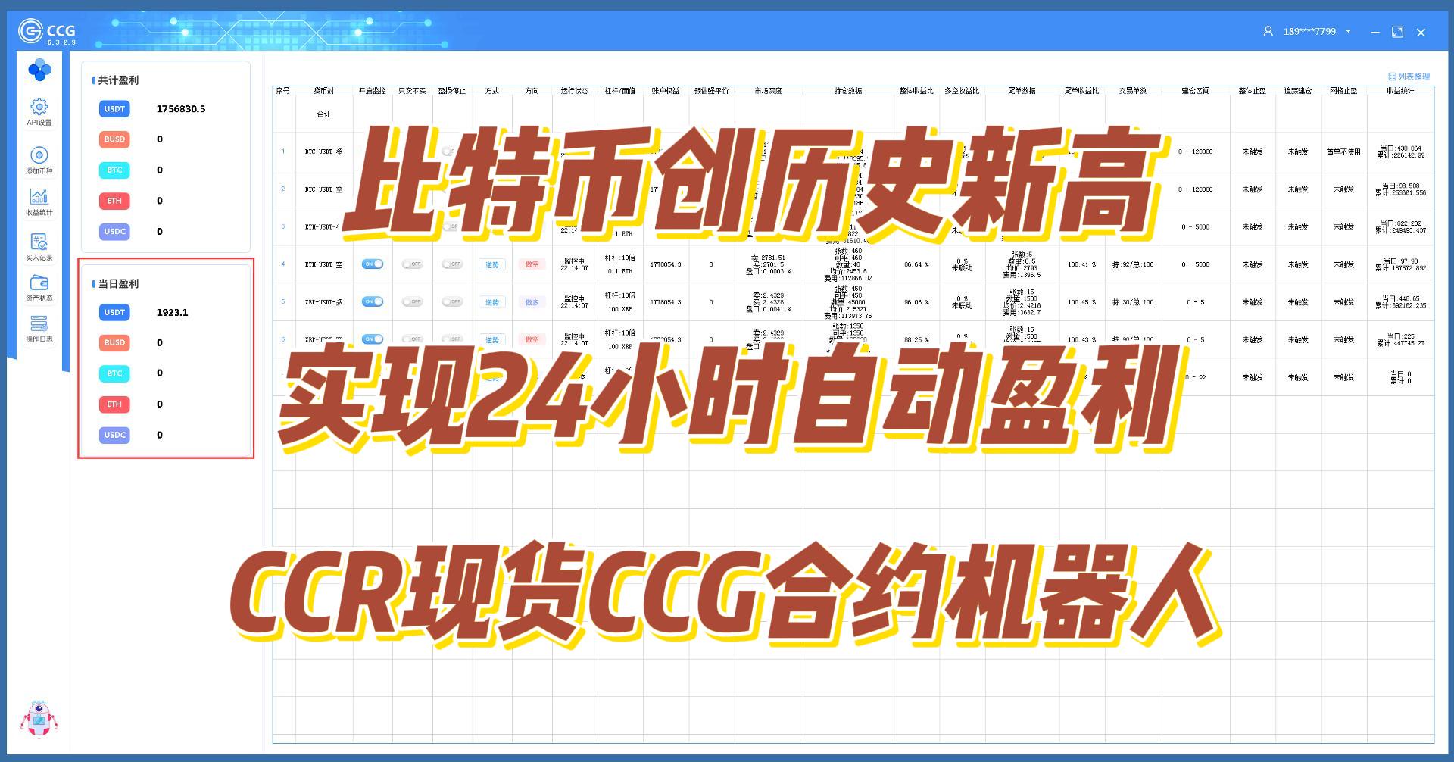
Task: Click ETH badge under 当日盈利
Action: click(114, 404)
